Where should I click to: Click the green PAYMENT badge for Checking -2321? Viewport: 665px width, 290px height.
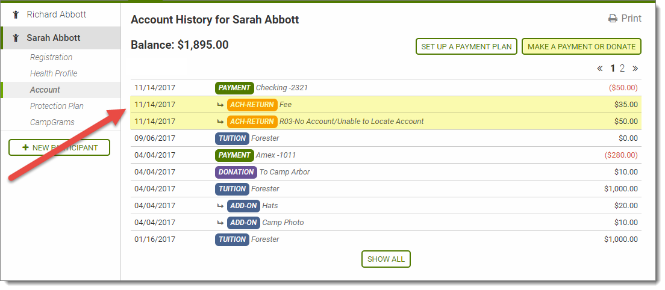[x=234, y=88]
